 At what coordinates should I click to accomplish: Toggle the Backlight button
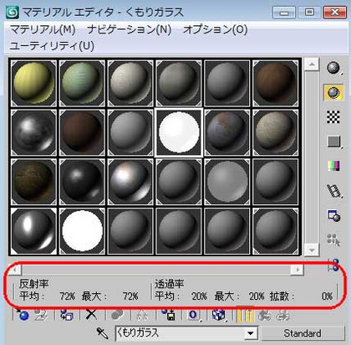(x=333, y=92)
